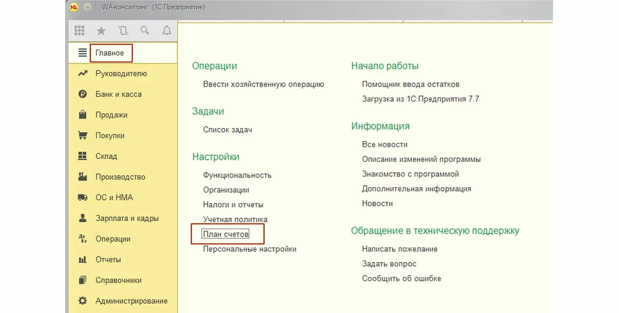Image resolution: width=619 pixels, height=313 pixels.
Task: Click Сообщить об ошибке link
Action: [x=401, y=278]
